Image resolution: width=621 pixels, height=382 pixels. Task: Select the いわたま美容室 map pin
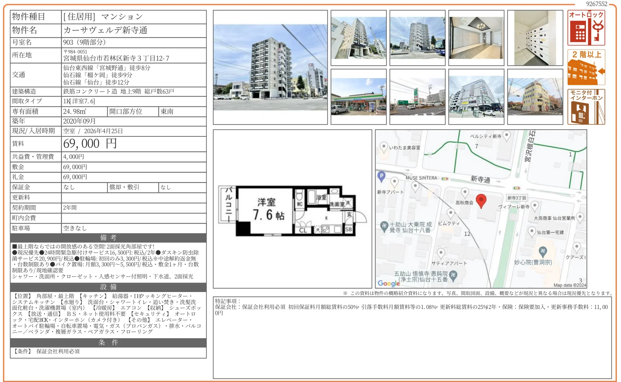click(383, 147)
